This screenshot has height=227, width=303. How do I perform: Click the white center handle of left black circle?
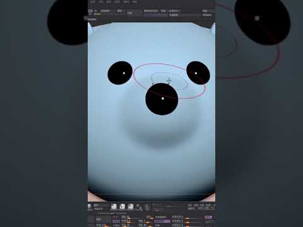pos(124,73)
